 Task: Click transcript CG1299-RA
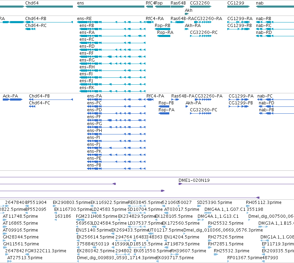240,19
